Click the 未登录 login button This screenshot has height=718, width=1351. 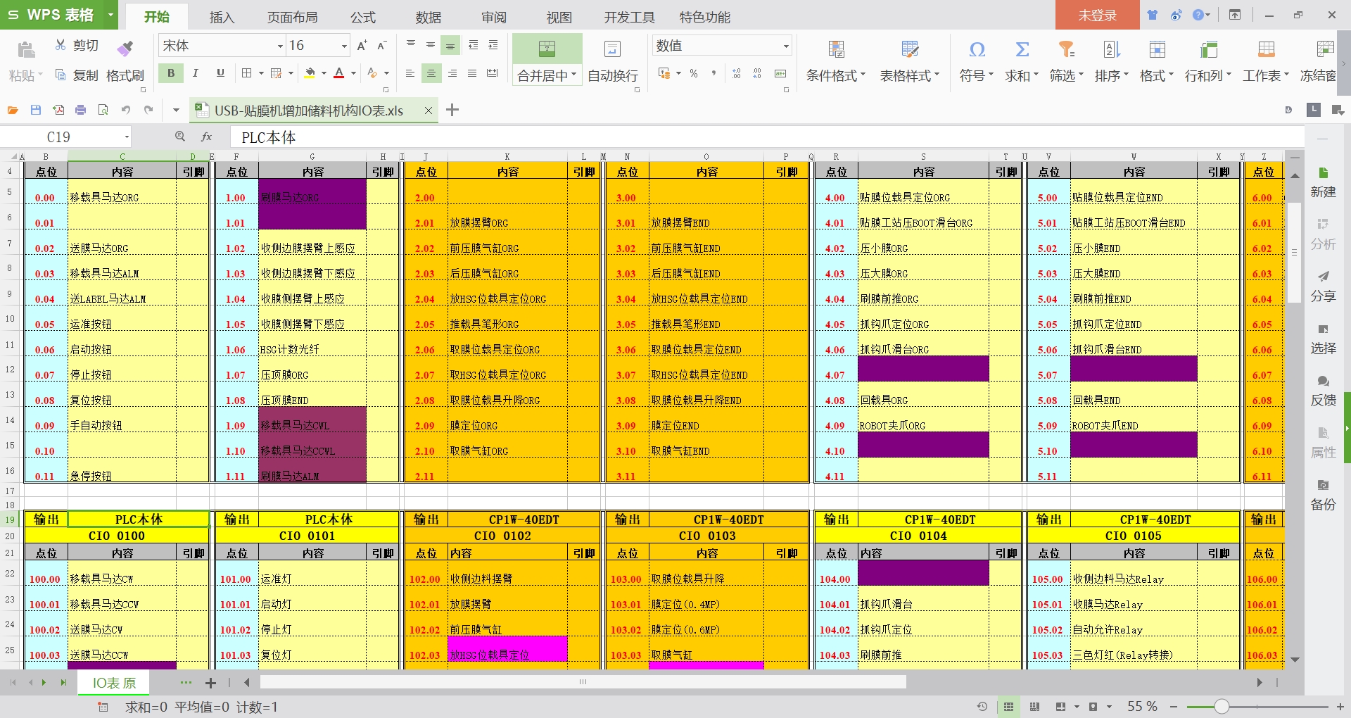1098,15
